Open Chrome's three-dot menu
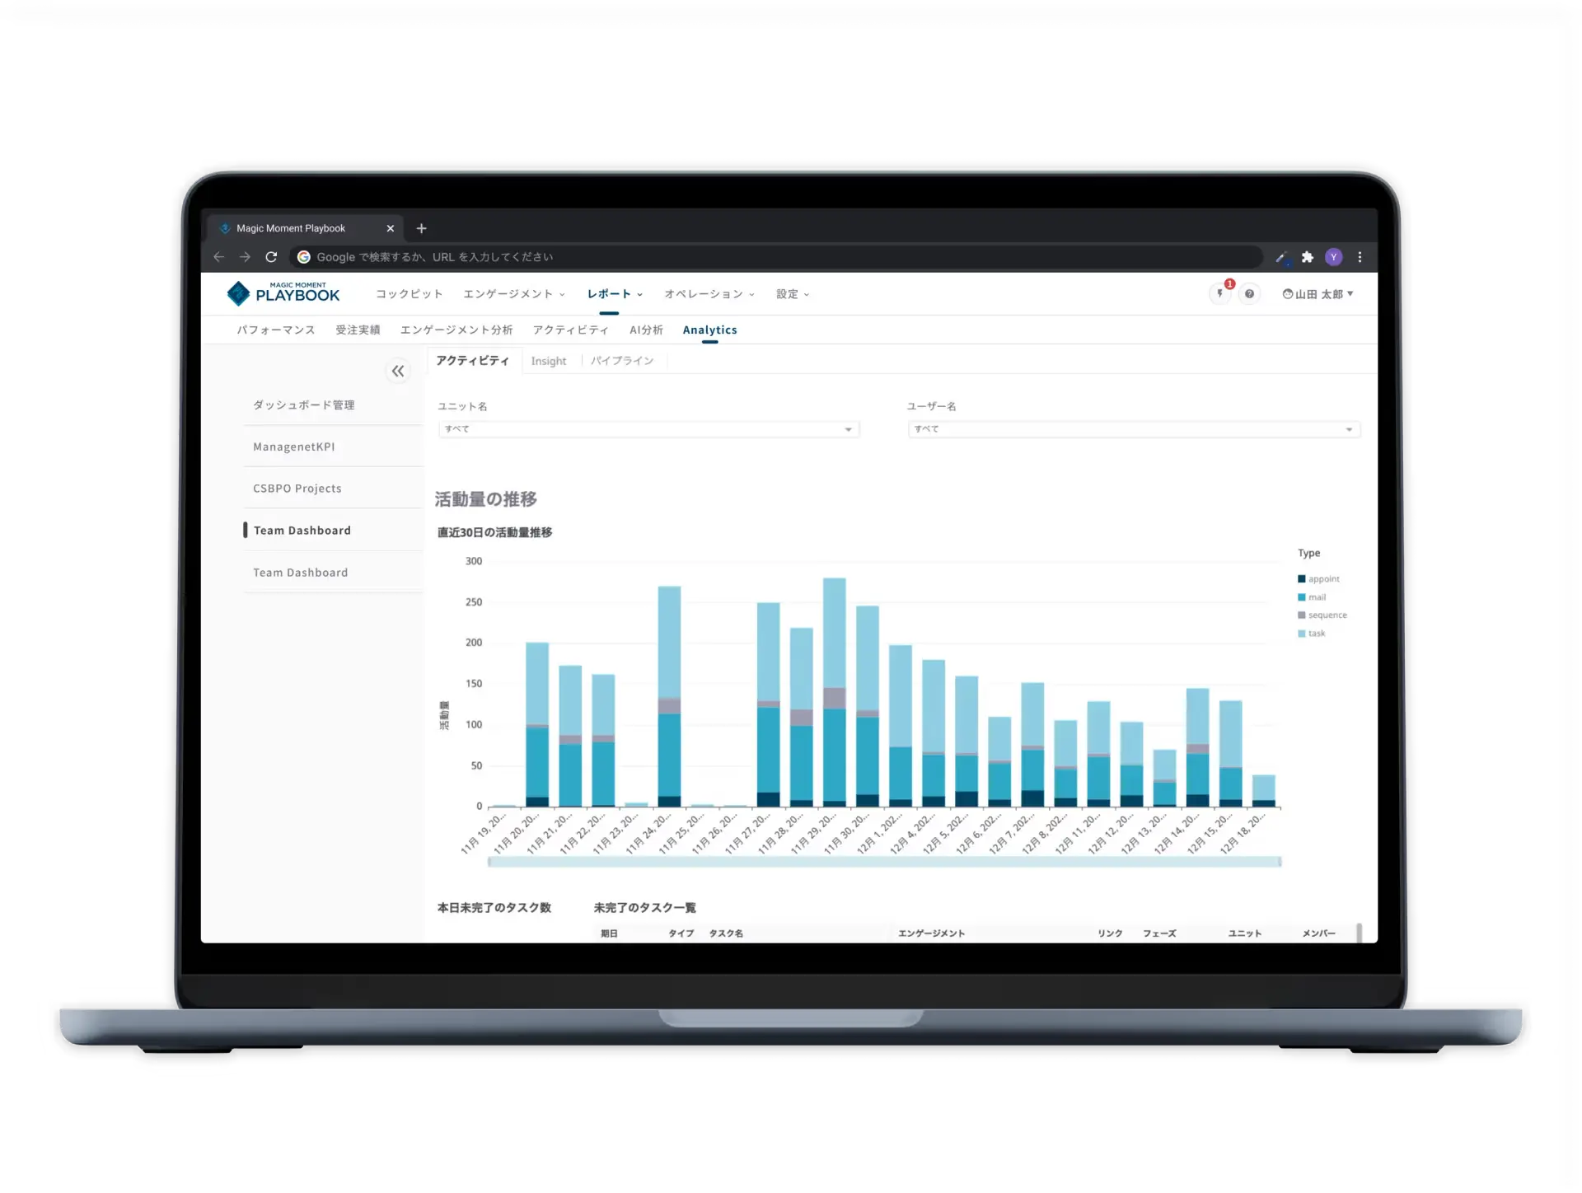1582x1193 pixels. pos(1360,257)
